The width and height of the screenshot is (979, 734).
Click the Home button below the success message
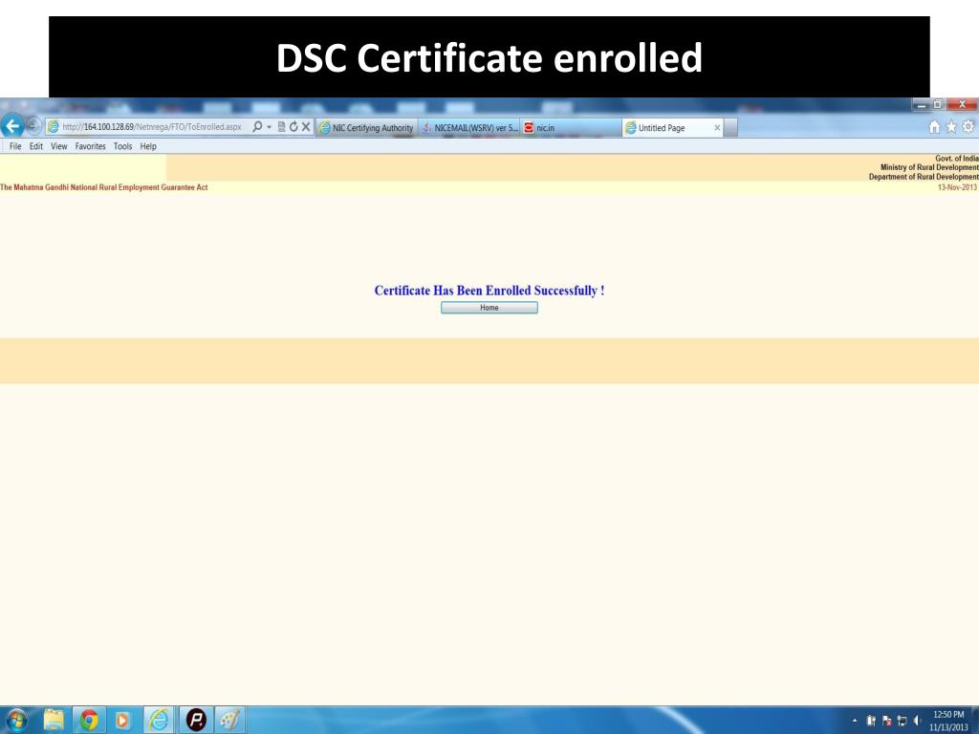click(x=489, y=308)
